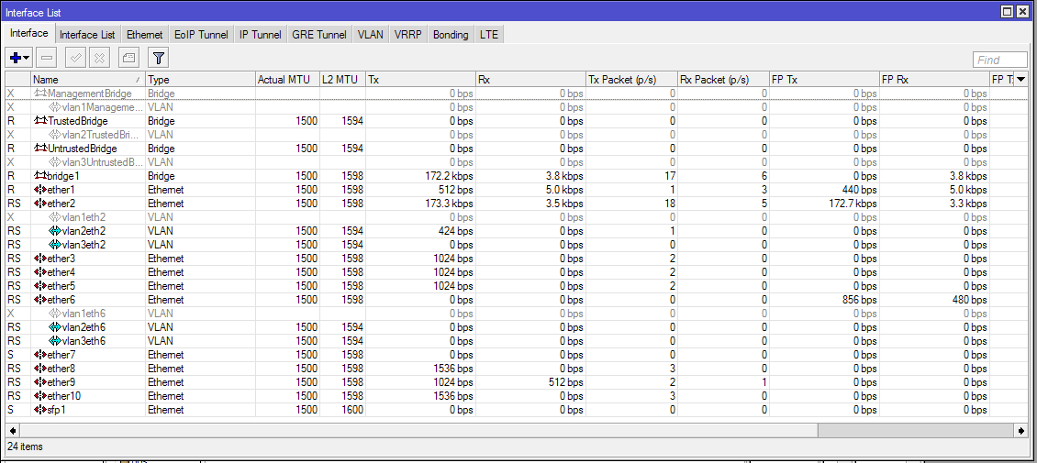Switch to the VLAN tab
This screenshot has width=1037, height=463.
point(371,35)
